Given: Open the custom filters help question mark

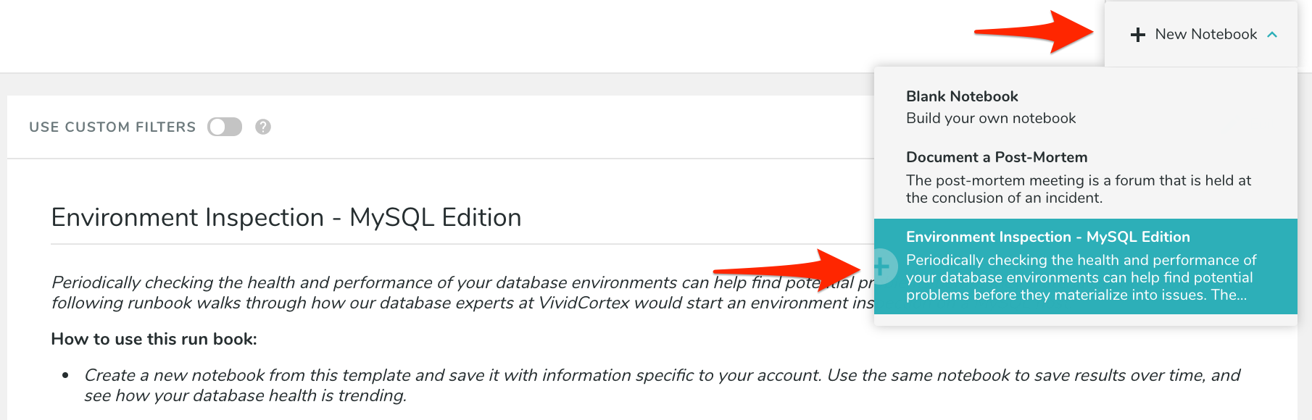Looking at the screenshot, I should [x=263, y=127].
